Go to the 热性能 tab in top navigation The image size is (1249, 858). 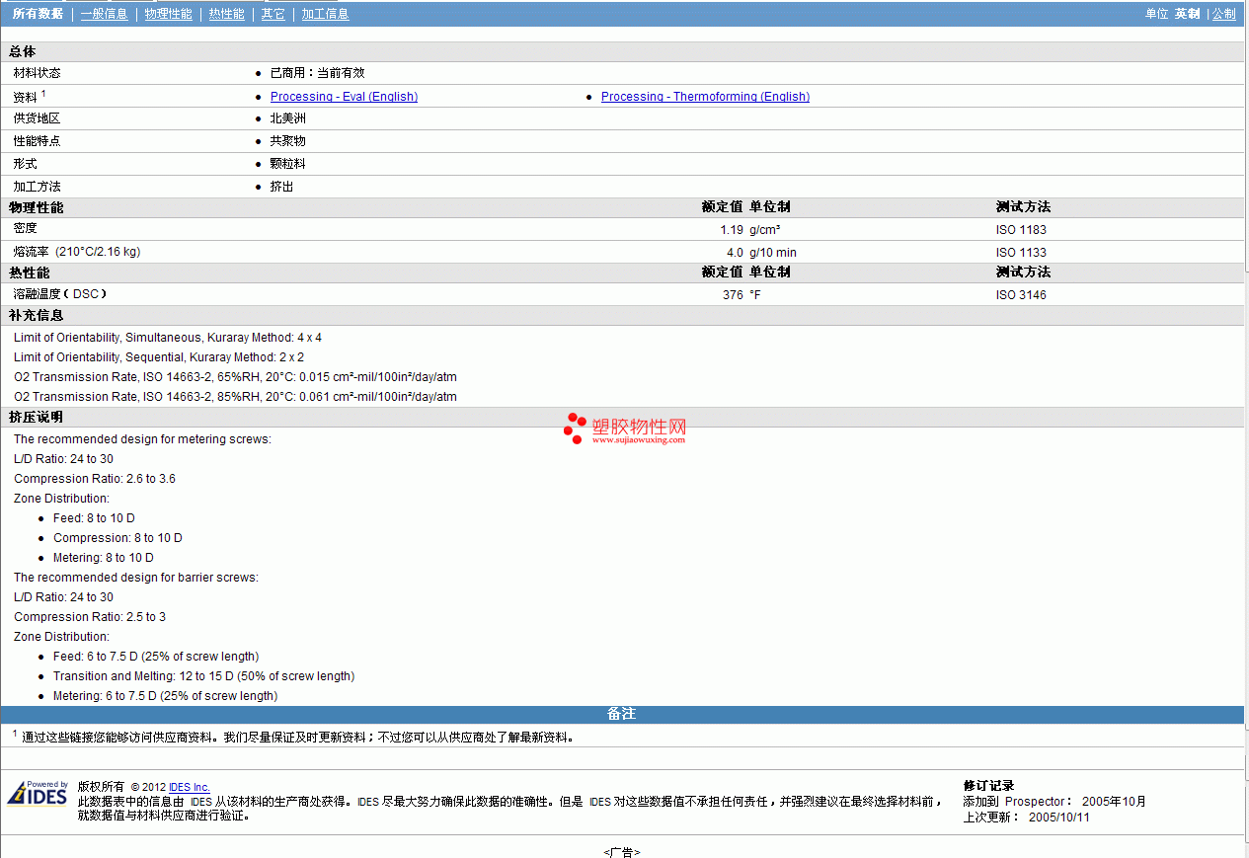[226, 14]
